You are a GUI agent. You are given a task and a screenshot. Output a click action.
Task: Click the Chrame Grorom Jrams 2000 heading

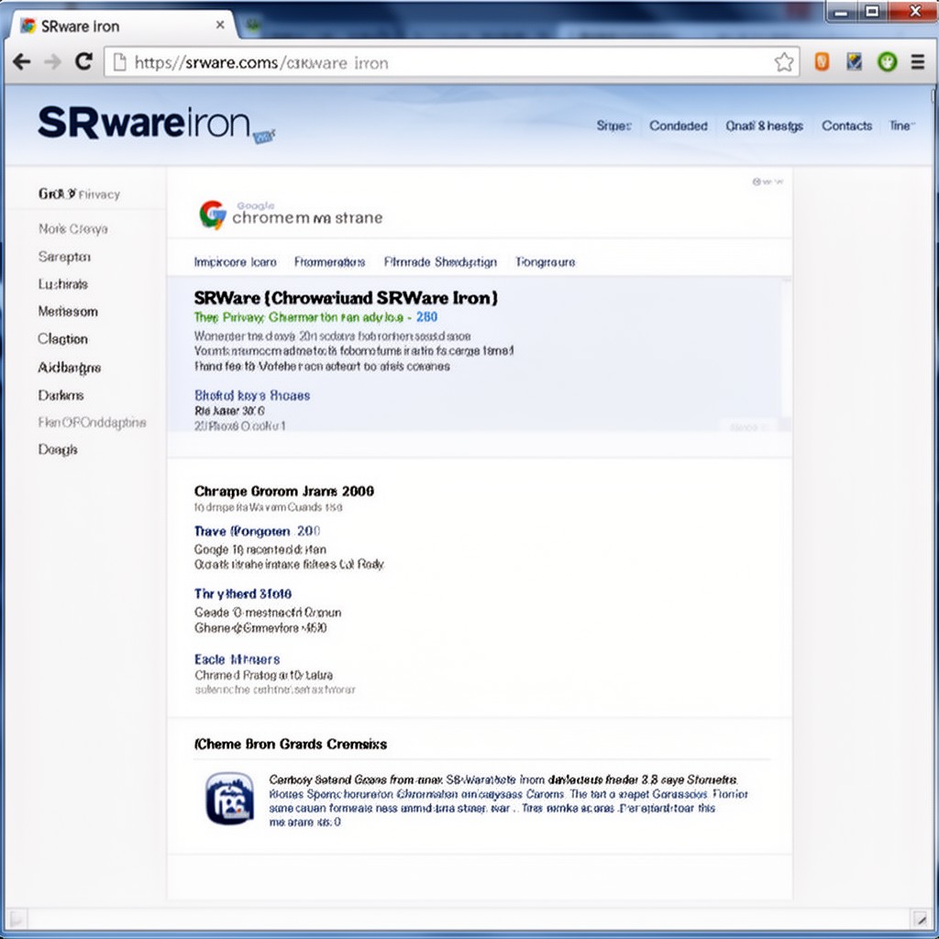tap(284, 492)
